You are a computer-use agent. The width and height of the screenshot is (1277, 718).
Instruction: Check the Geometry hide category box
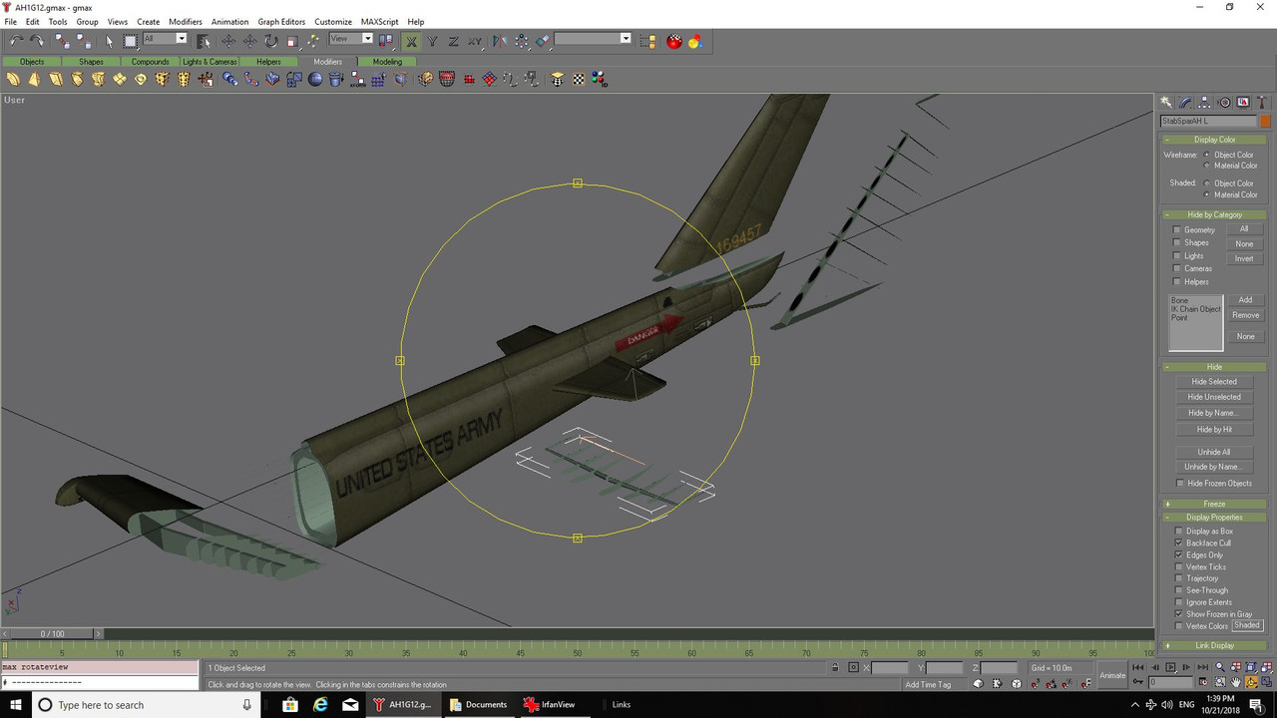[x=1177, y=230]
